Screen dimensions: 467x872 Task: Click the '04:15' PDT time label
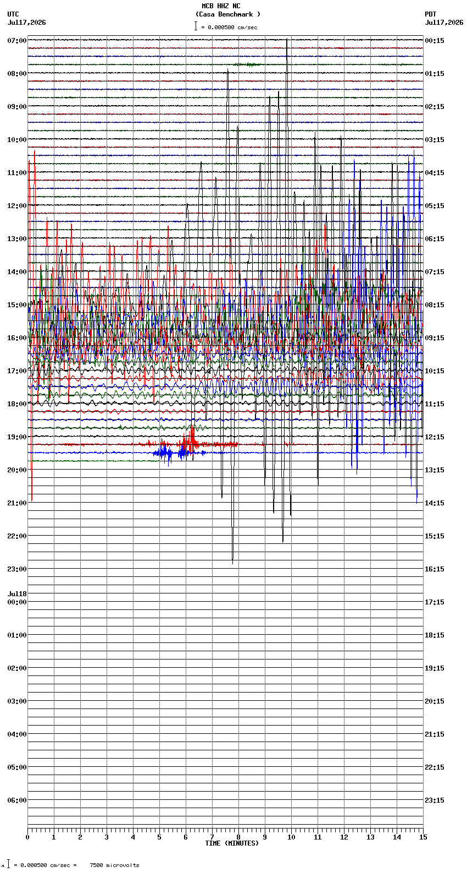tap(435, 173)
